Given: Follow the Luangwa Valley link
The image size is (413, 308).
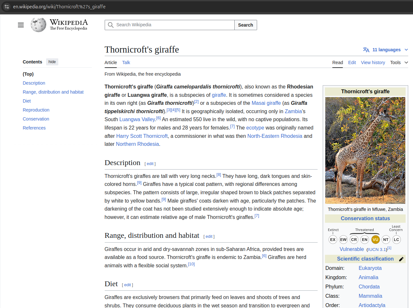Looking at the screenshot, I should [137, 119].
